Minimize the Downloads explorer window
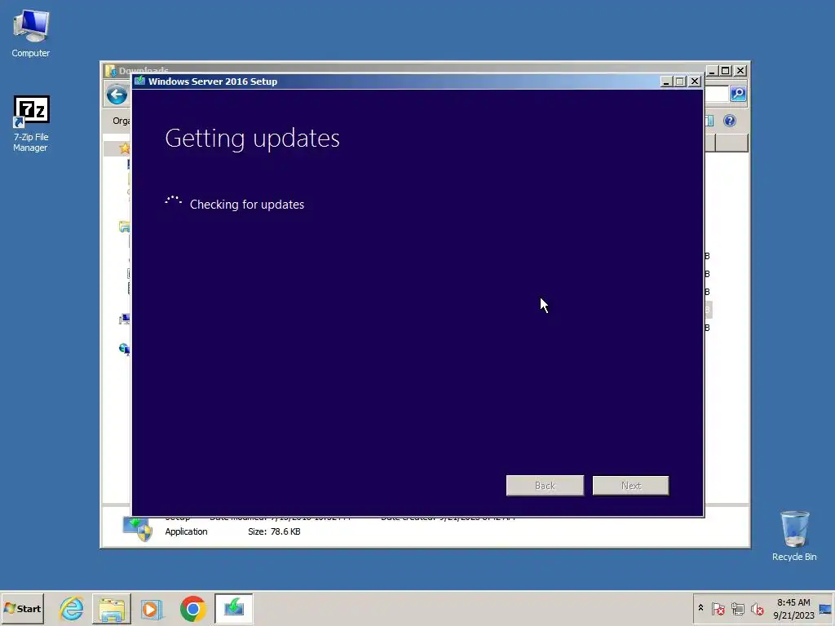 (x=711, y=71)
